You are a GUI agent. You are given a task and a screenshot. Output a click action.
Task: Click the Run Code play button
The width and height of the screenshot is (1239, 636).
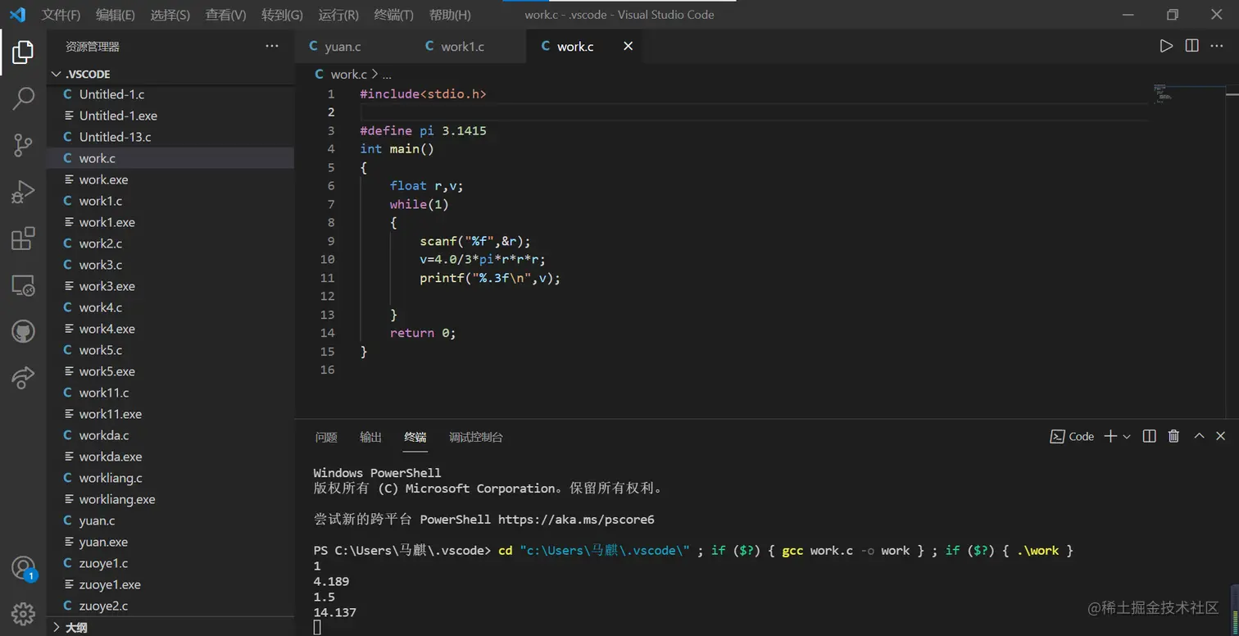point(1166,46)
